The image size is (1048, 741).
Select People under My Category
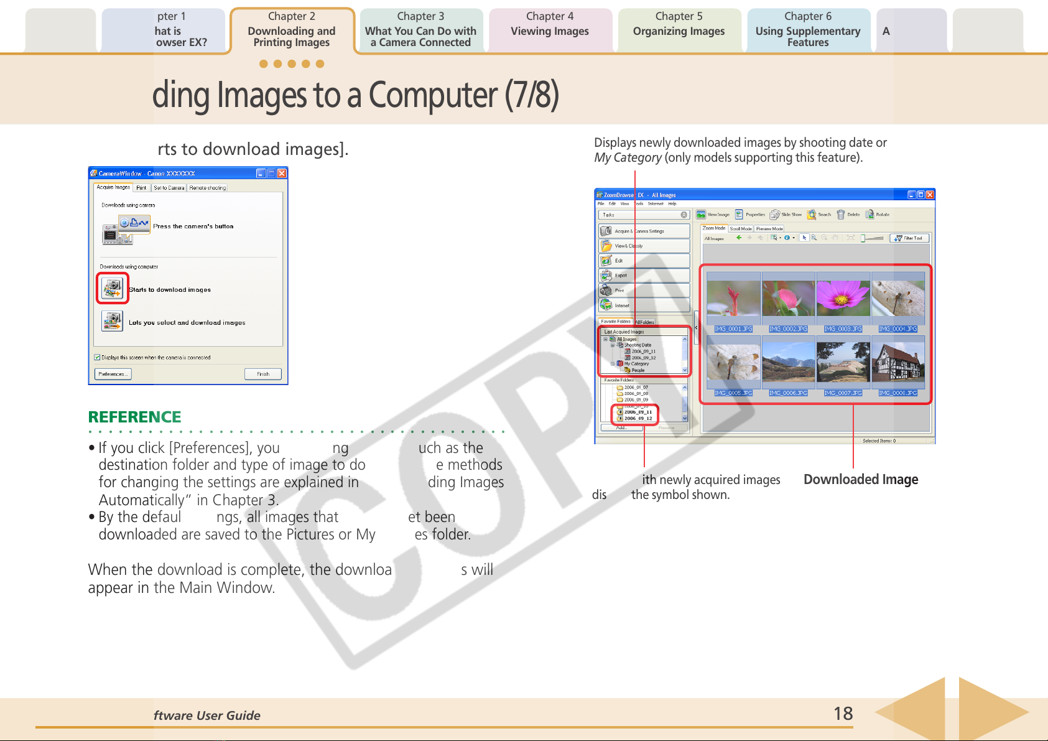pos(634,370)
